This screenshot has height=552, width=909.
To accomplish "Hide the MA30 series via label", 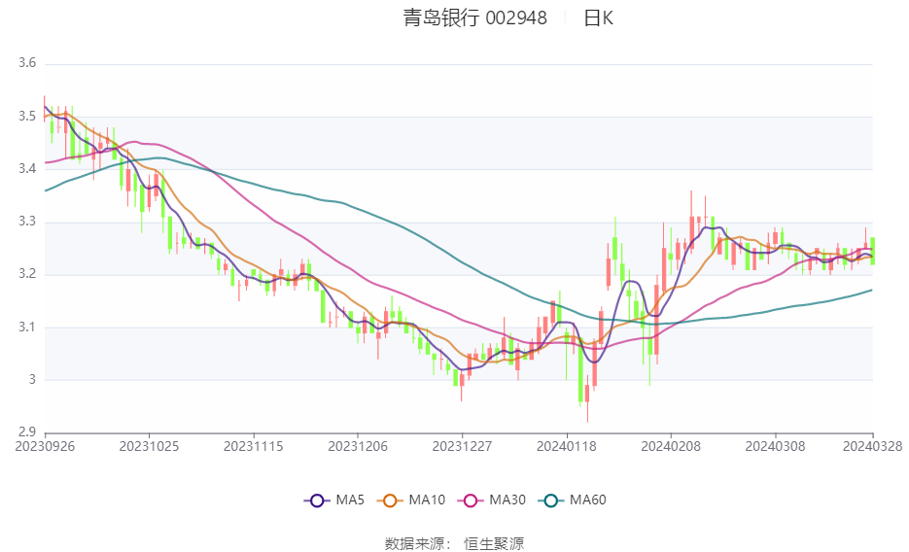I will pos(507,500).
